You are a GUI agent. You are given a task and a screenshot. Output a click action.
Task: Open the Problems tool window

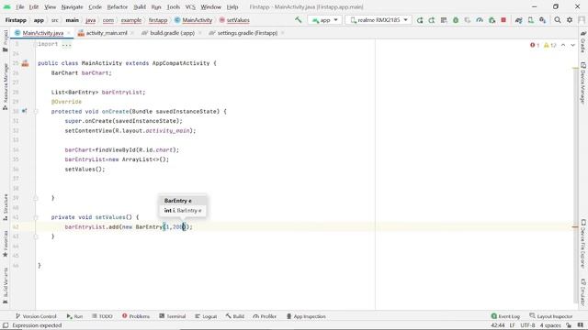point(136,316)
